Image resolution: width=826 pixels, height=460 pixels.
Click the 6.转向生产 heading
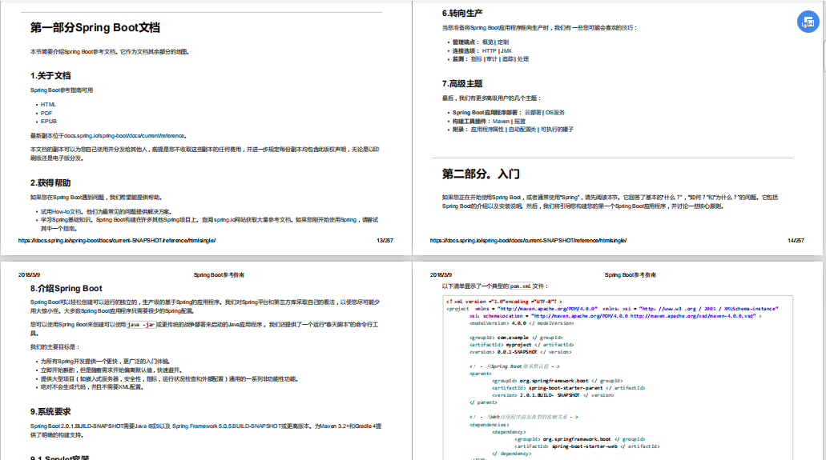[462, 13]
